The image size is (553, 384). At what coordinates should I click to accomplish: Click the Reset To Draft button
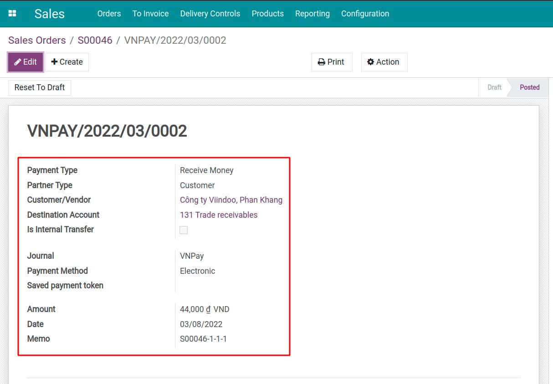(40, 87)
